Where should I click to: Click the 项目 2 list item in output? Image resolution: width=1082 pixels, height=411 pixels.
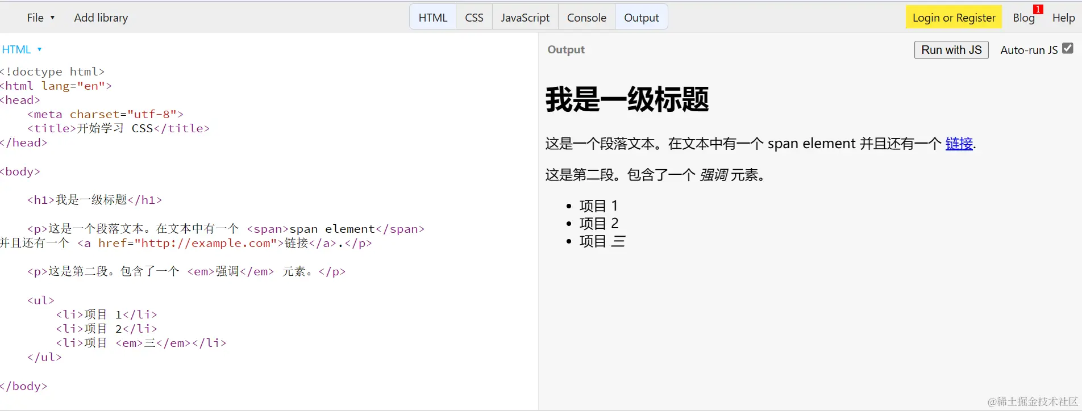[599, 223]
